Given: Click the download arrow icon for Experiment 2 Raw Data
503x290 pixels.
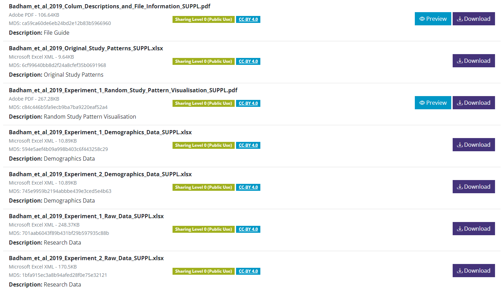Looking at the screenshot, I should pos(460,271).
